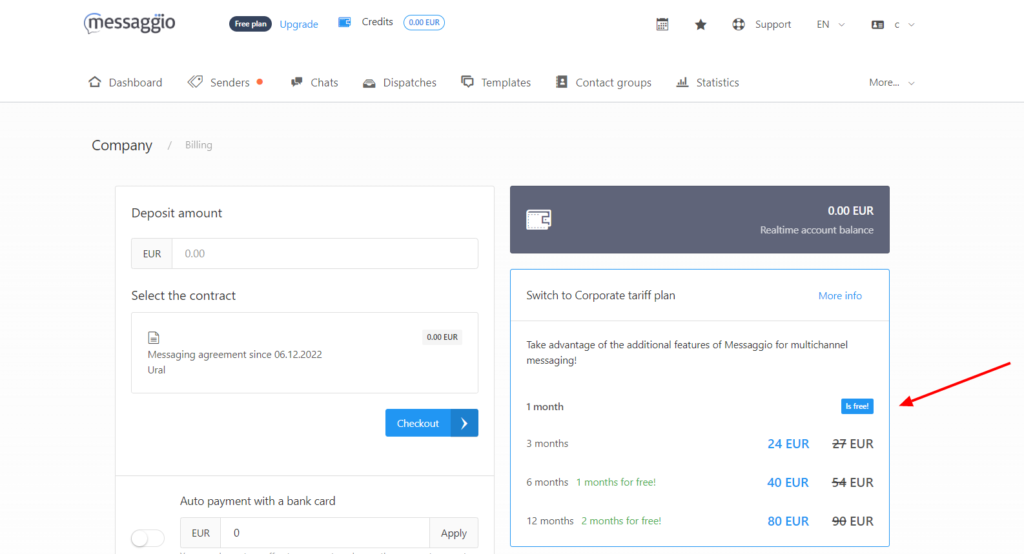The height and width of the screenshot is (554, 1024).
Task: Open the Dispatches section
Action: (400, 83)
